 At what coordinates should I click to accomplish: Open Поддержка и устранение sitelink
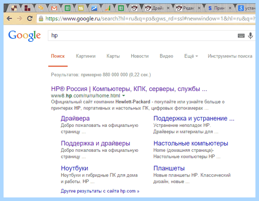(194, 119)
